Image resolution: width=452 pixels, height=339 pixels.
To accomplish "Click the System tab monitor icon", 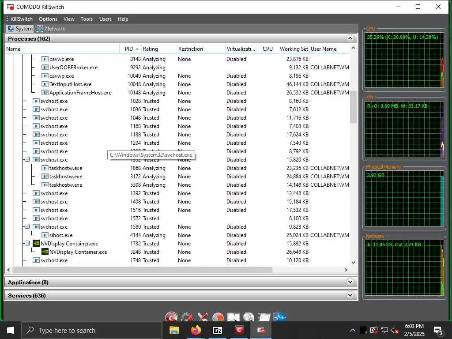I will [x=11, y=29].
